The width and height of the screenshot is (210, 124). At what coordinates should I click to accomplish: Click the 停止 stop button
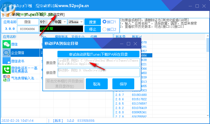93,29
